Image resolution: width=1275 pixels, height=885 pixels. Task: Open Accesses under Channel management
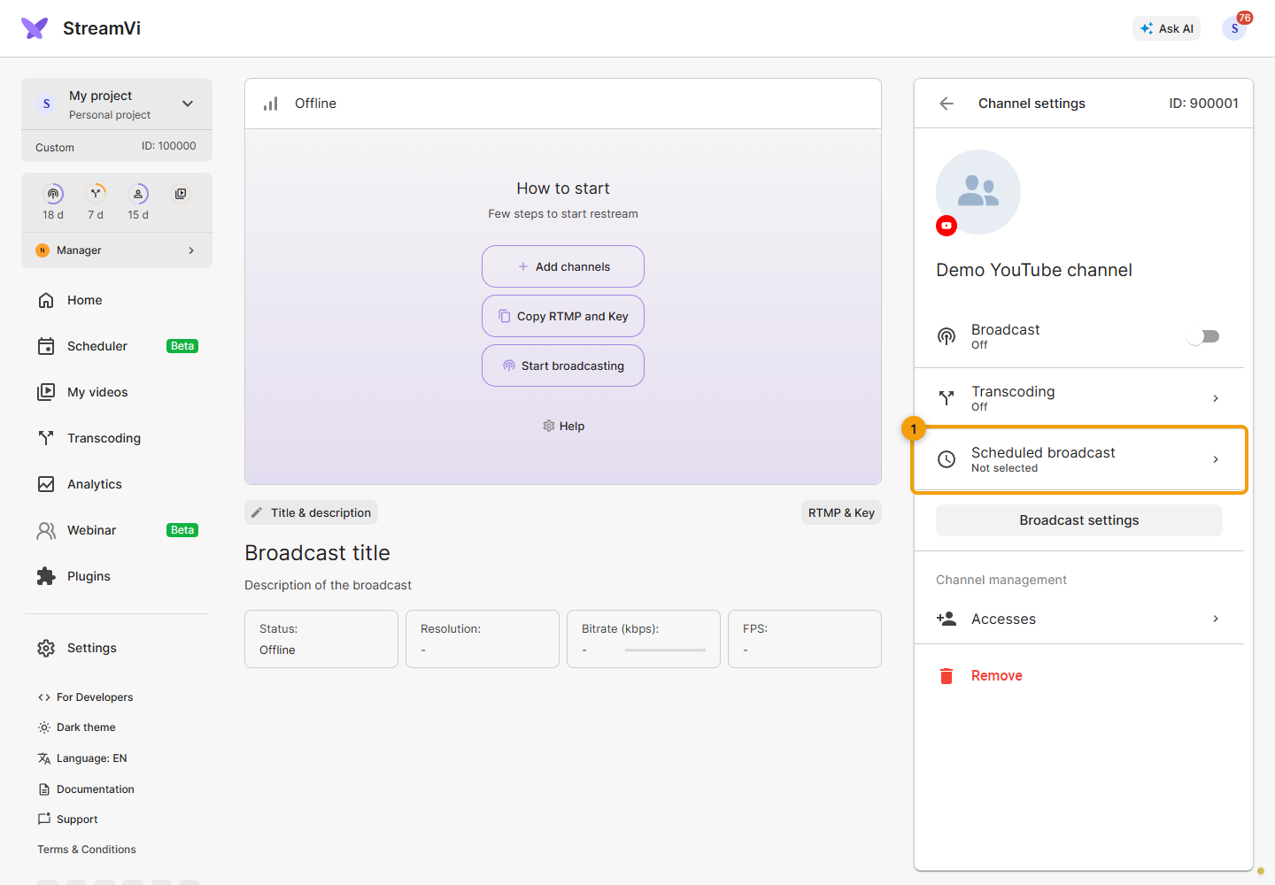(1079, 619)
